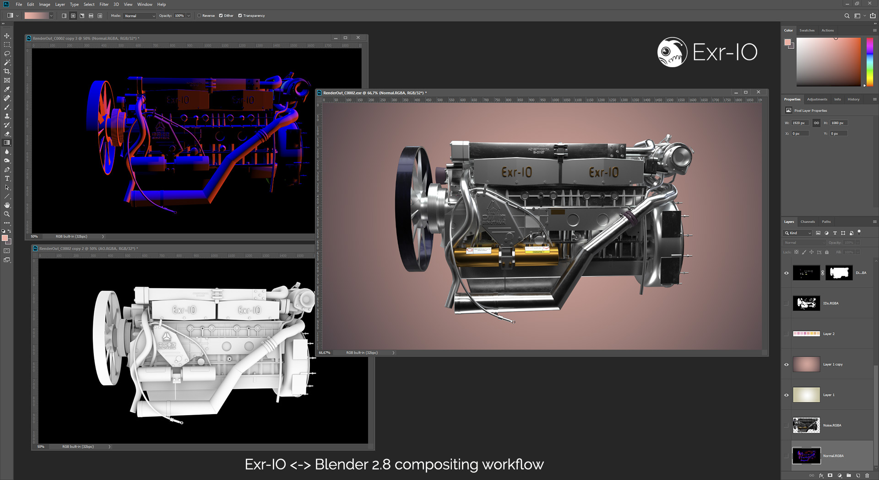Screen dimensions: 879x480
Task: Select the Clone Stamp tool
Action: (x=7, y=116)
